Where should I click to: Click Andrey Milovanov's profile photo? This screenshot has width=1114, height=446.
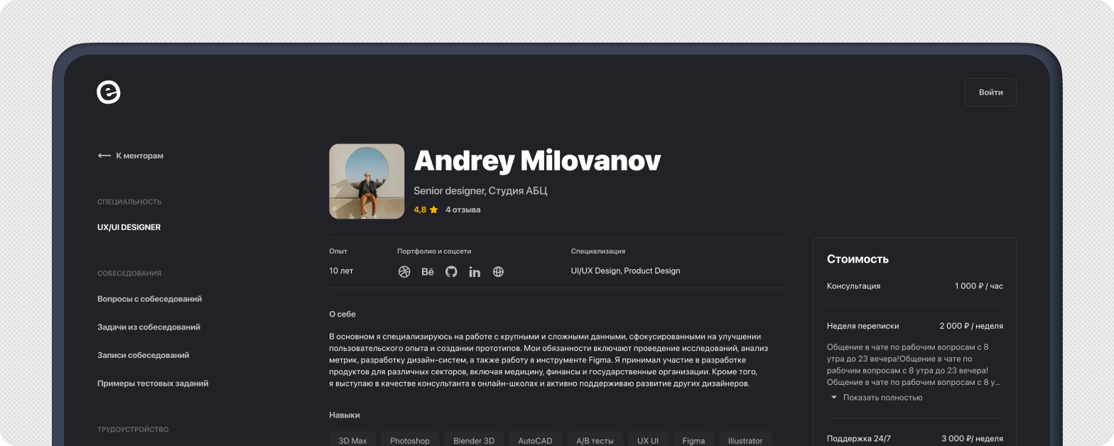(x=367, y=181)
